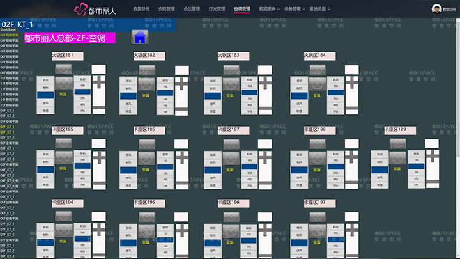Viewport: 460px width, 259px height.
Task: Click the upper fan icon under 卡座区185
Action: click(63, 143)
